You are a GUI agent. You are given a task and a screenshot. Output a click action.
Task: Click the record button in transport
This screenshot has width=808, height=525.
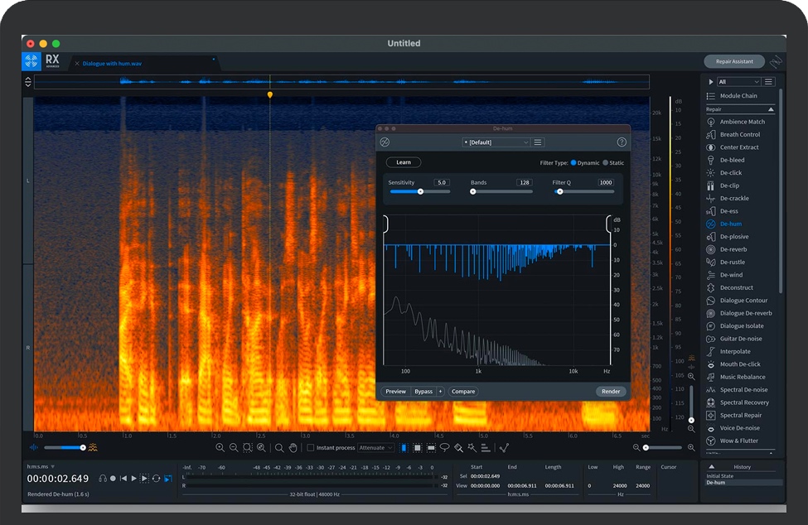[x=114, y=479]
